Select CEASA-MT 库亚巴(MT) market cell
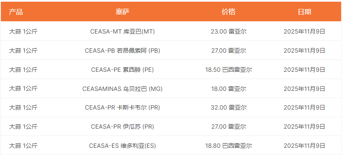Image resolution: width=342 pixels, height=155 pixels. (122, 32)
